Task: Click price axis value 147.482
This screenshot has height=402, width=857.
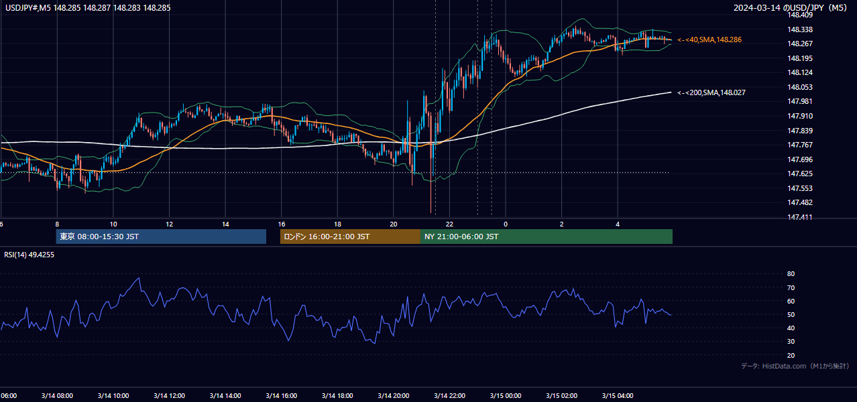Action: pyautogui.click(x=799, y=202)
